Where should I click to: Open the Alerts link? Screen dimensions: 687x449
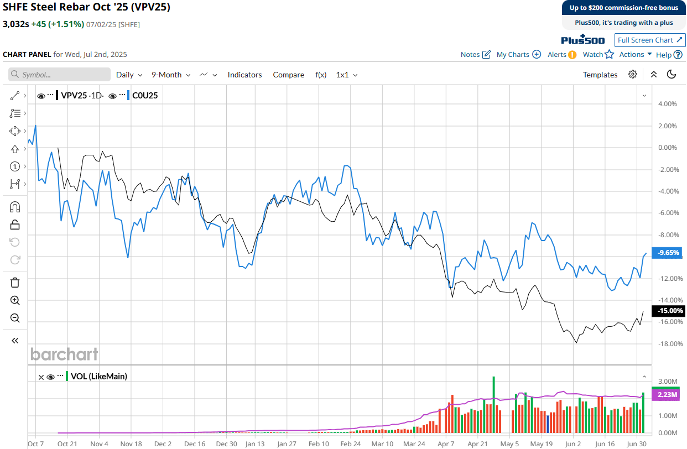click(557, 54)
